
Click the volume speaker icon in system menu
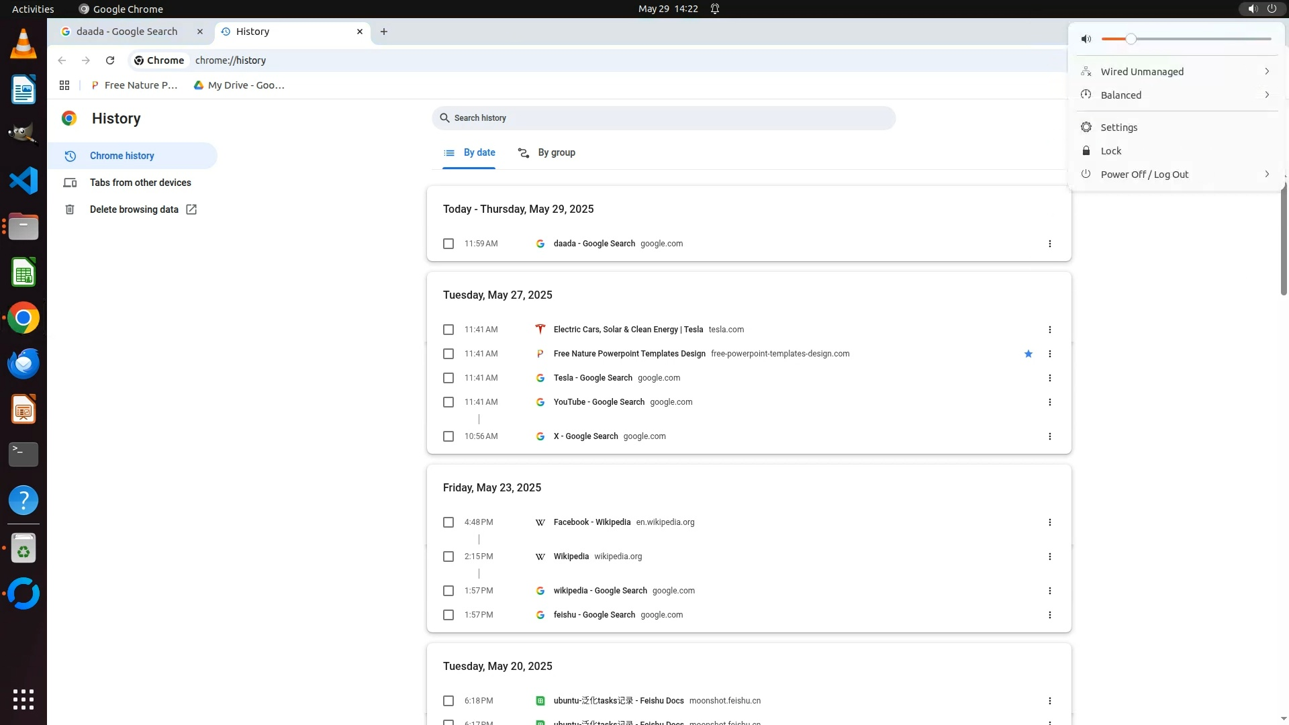[1086, 39]
